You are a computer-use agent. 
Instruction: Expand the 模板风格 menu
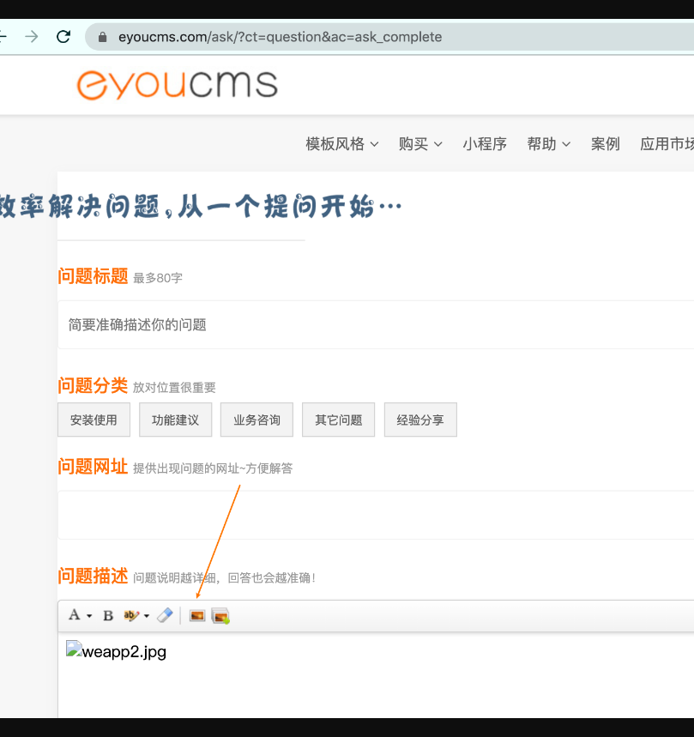pyautogui.click(x=341, y=144)
